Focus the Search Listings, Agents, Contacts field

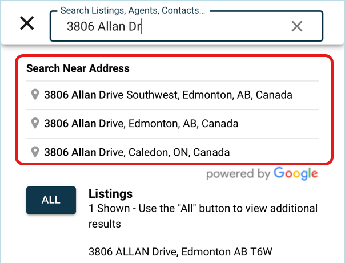pos(186,26)
